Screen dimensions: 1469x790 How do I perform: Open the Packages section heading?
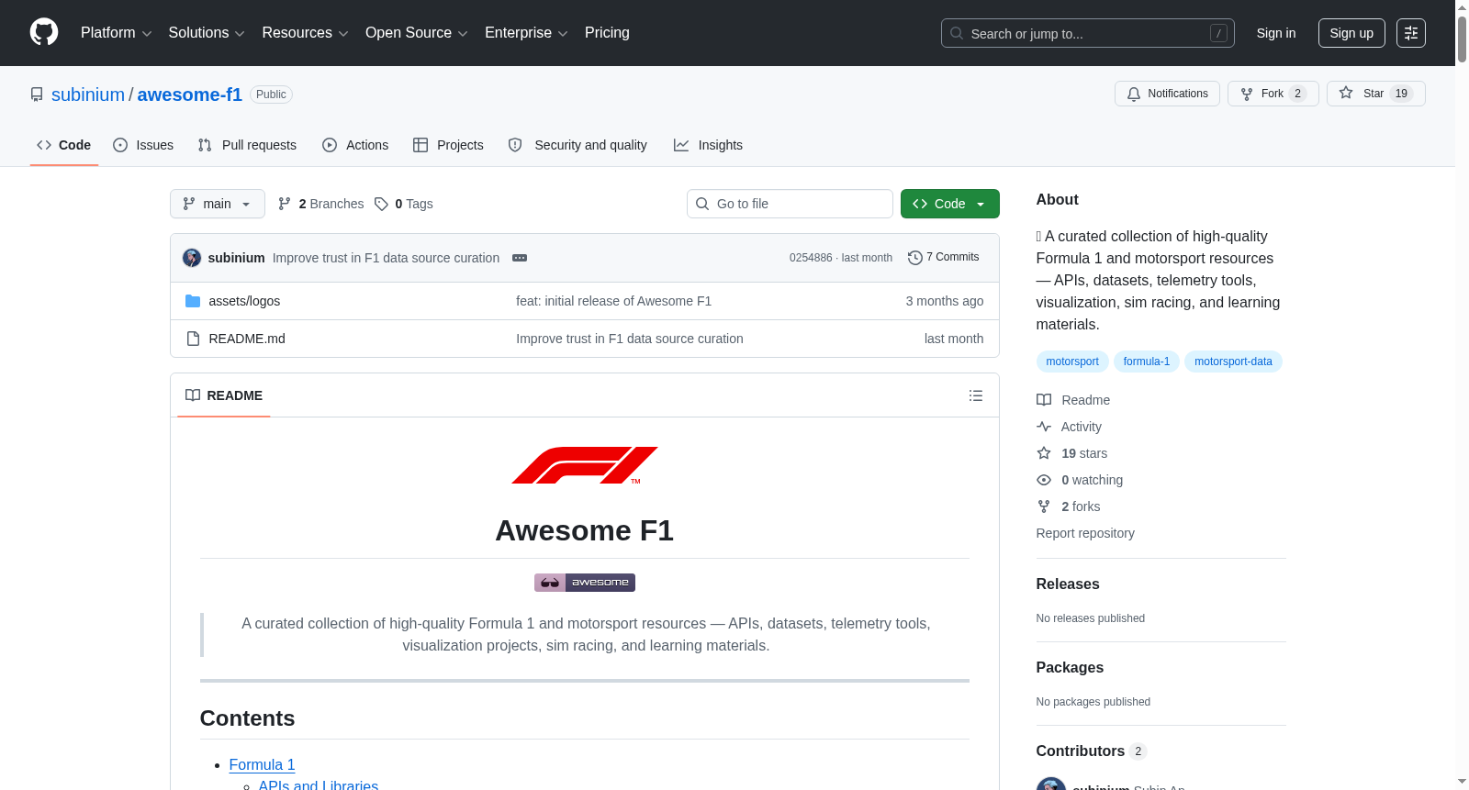pos(1070,667)
